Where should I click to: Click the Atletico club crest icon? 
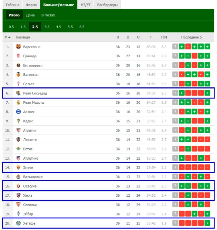tap(18, 158)
